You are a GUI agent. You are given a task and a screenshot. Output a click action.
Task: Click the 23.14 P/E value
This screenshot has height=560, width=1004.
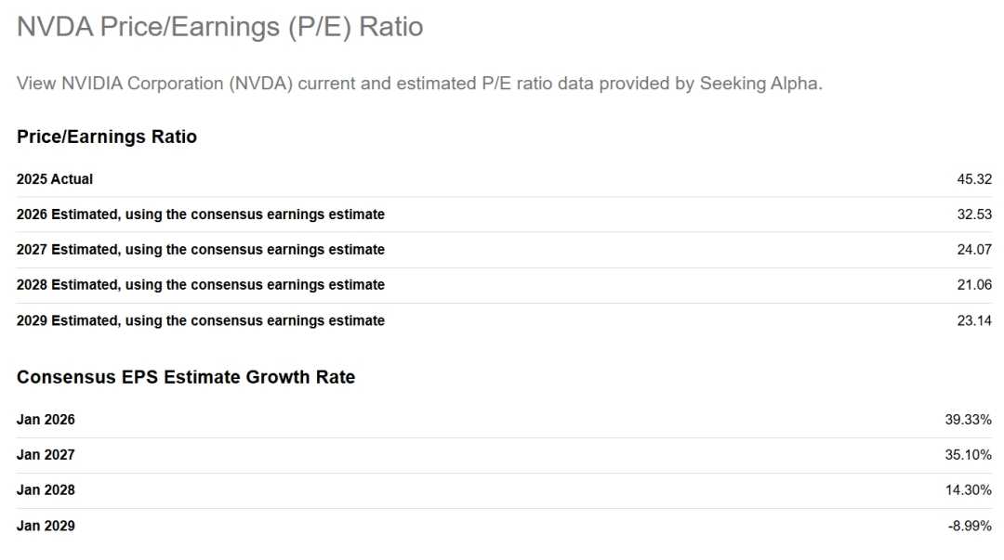click(974, 320)
